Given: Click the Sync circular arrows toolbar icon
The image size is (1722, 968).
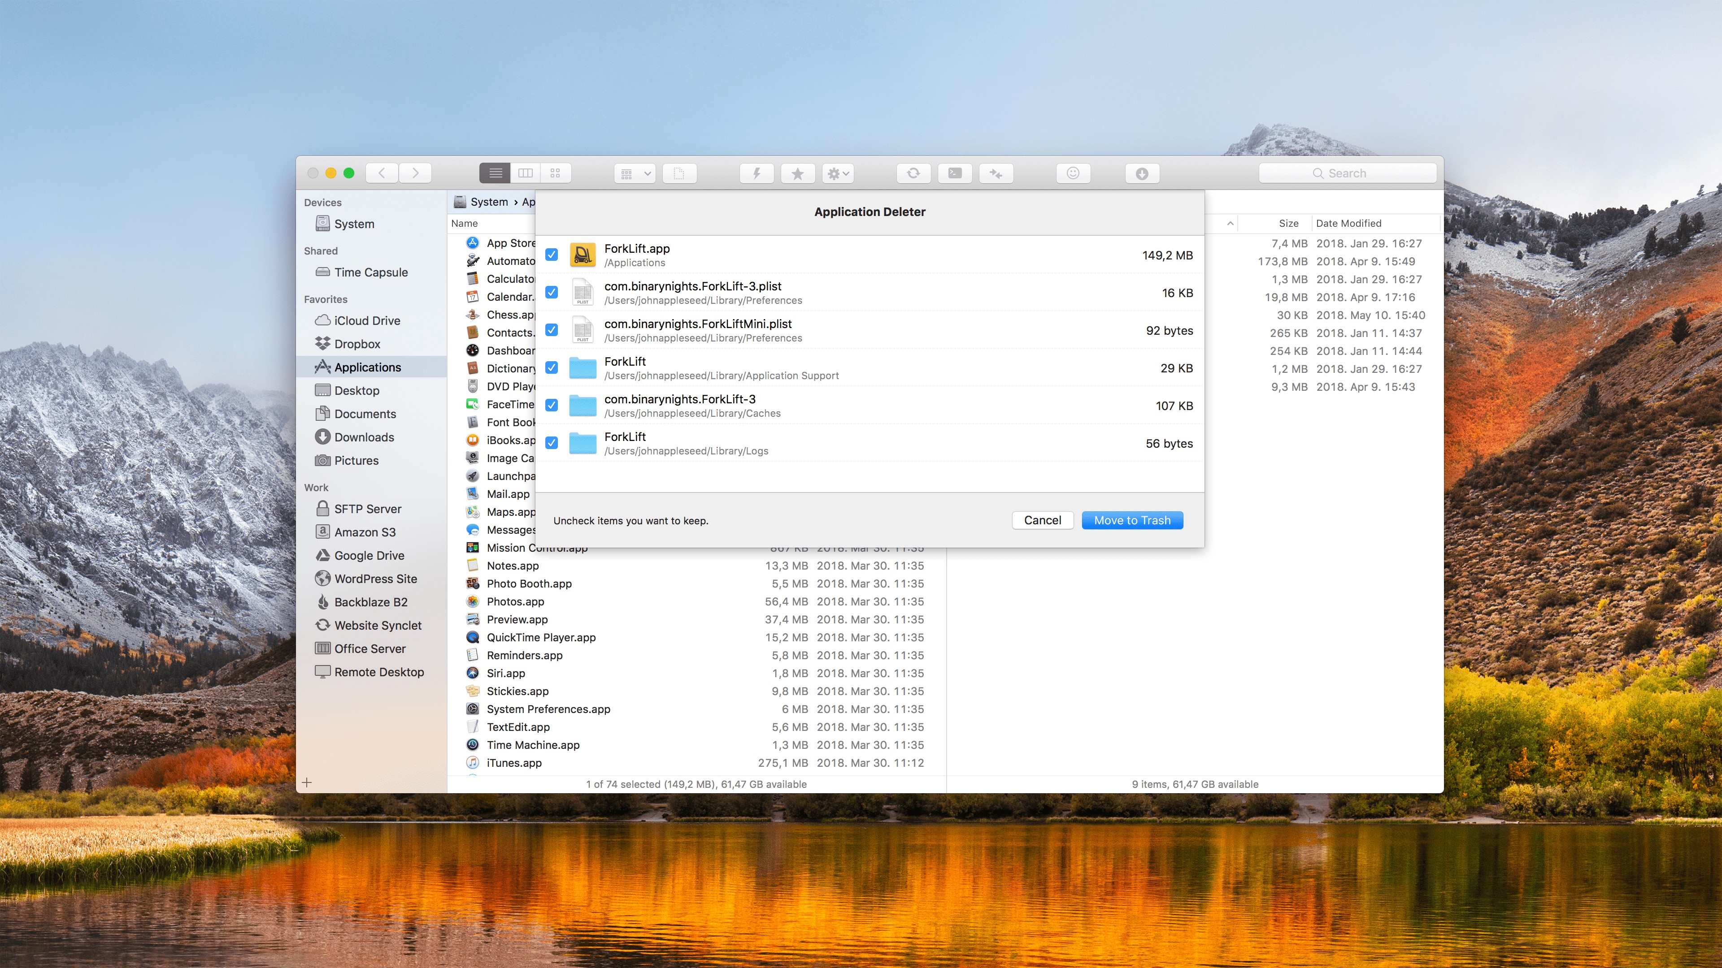Looking at the screenshot, I should [913, 174].
